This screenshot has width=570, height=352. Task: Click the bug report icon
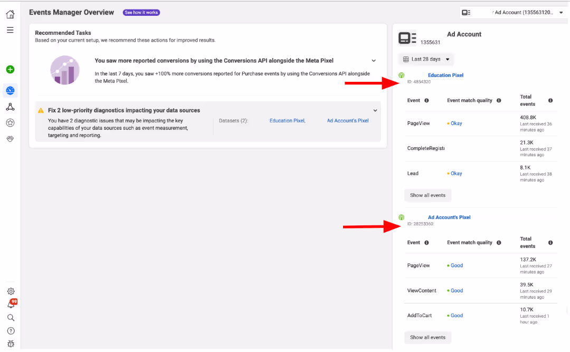11,343
